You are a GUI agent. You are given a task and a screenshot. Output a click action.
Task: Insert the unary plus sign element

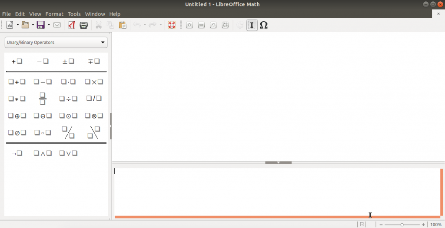[17, 61]
